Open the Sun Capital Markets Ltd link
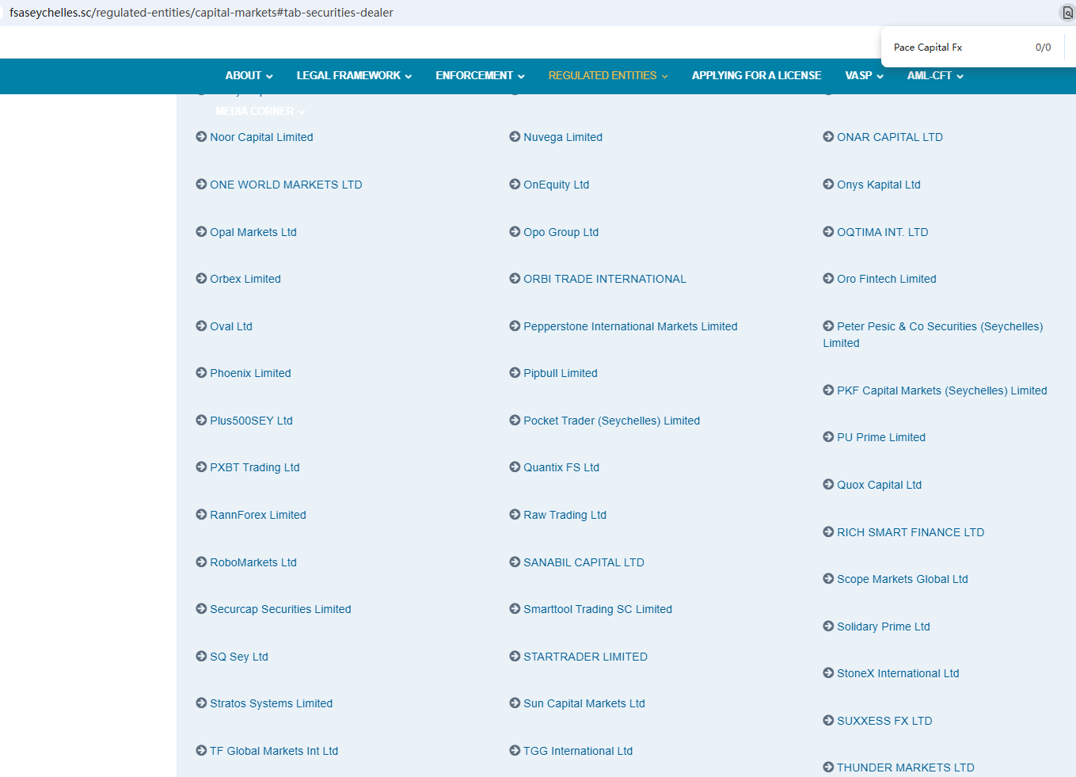This screenshot has width=1076, height=777. (584, 703)
